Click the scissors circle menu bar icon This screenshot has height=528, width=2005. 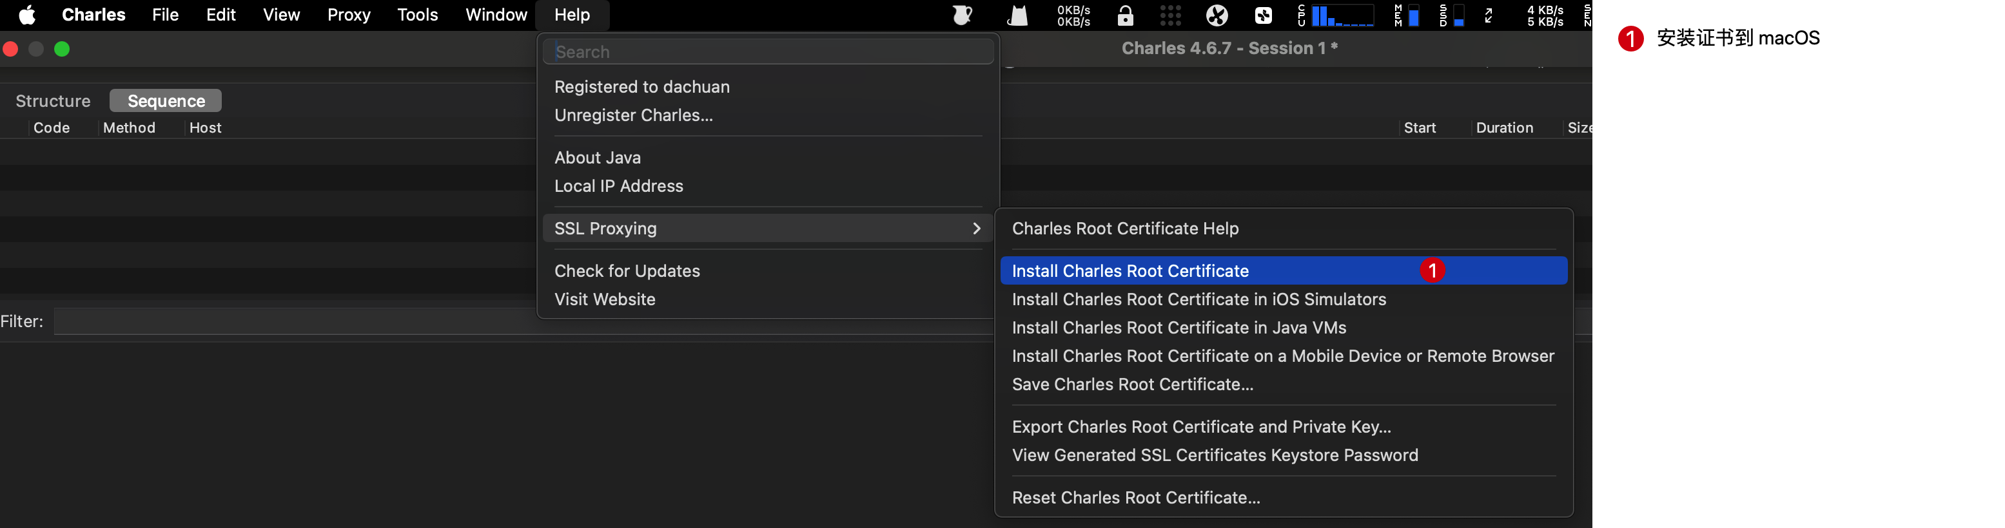[x=1217, y=15]
